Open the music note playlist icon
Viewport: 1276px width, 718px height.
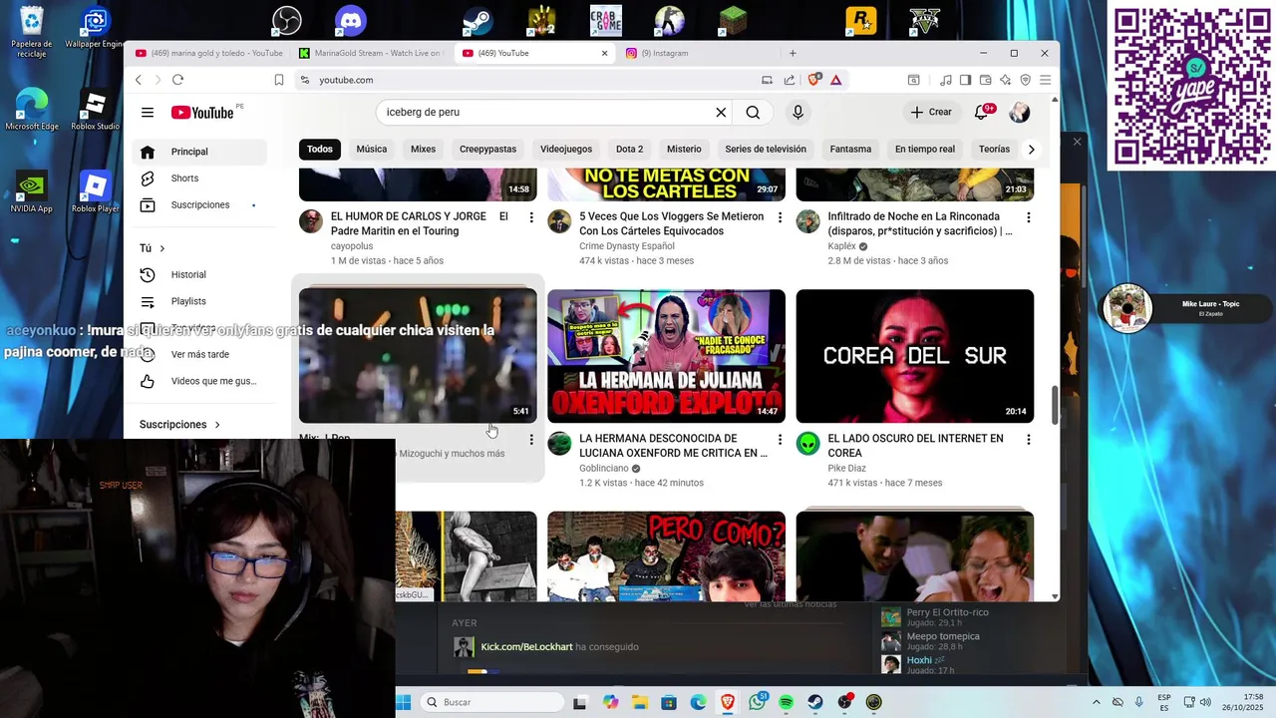click(x=946, y=80)
